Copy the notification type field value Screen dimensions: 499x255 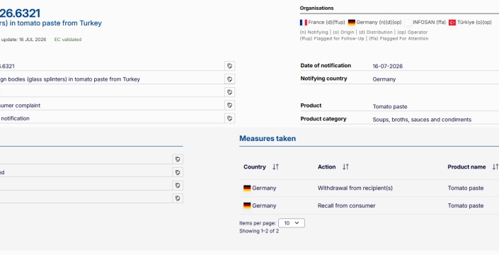(x=229, y=118)
